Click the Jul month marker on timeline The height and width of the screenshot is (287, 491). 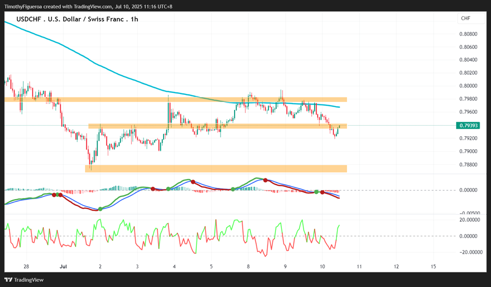tap(63, 267)
